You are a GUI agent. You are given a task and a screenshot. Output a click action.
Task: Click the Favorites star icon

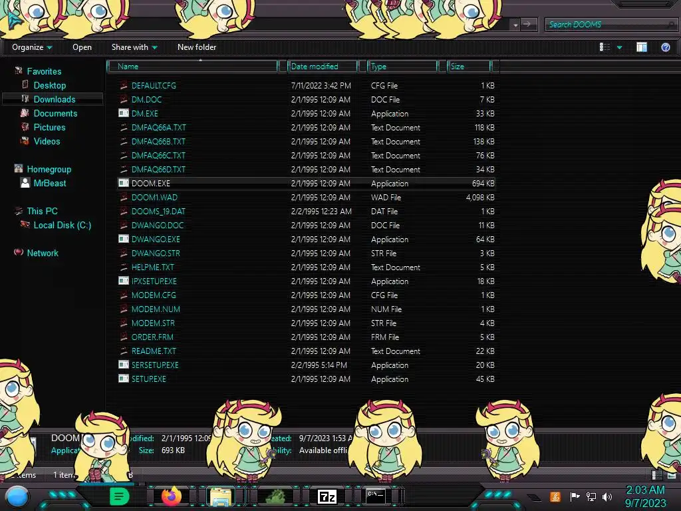pos(18,71)
